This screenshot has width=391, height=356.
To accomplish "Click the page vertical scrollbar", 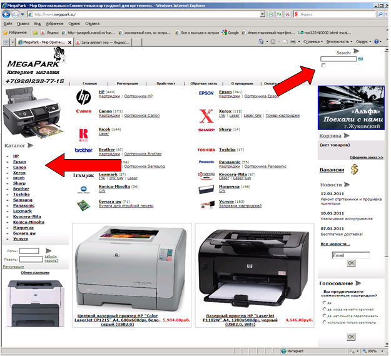I will coord(387,197).
